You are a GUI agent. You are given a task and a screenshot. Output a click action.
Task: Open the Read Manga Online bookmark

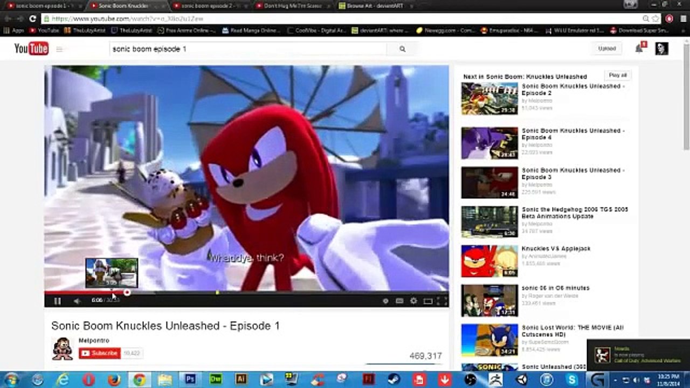(251, 31)
